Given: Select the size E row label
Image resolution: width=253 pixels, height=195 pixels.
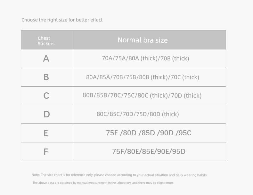Looking at the screenshot, I should pos(46,133).
